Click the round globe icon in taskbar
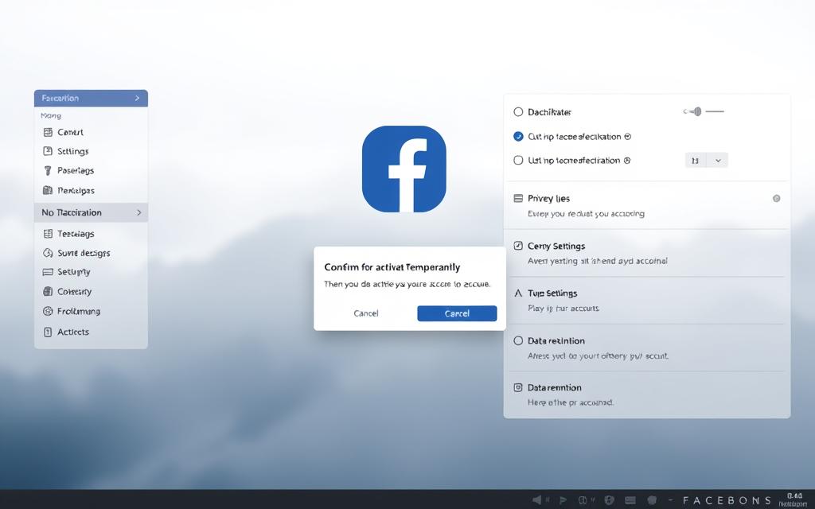 [x=610, y=500]
